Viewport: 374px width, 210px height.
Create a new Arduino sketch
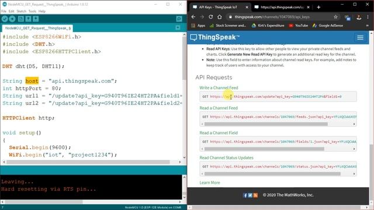[21, 19]
